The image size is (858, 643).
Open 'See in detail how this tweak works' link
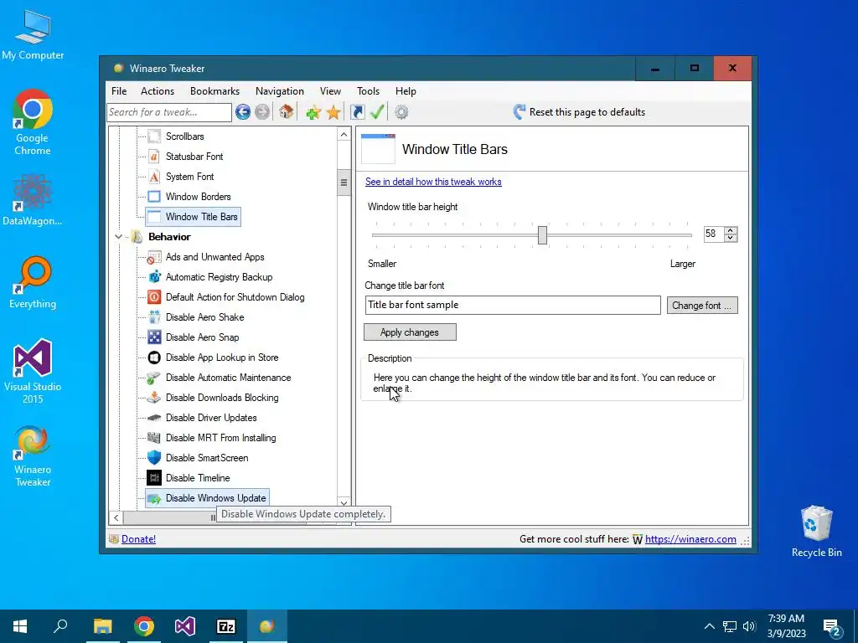click(x=433, y=182)
